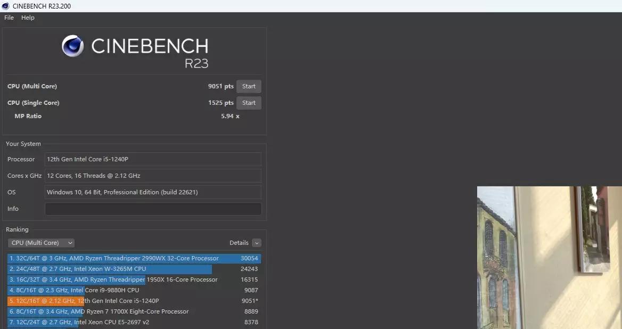Click the rendered room scene preview
622x329 pixels.
coord(550,258)
